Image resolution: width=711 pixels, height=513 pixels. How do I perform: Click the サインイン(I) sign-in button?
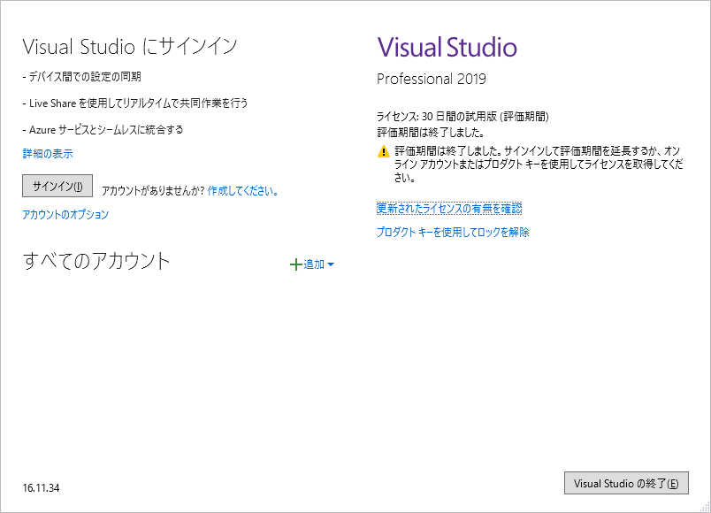coord(57,186)
